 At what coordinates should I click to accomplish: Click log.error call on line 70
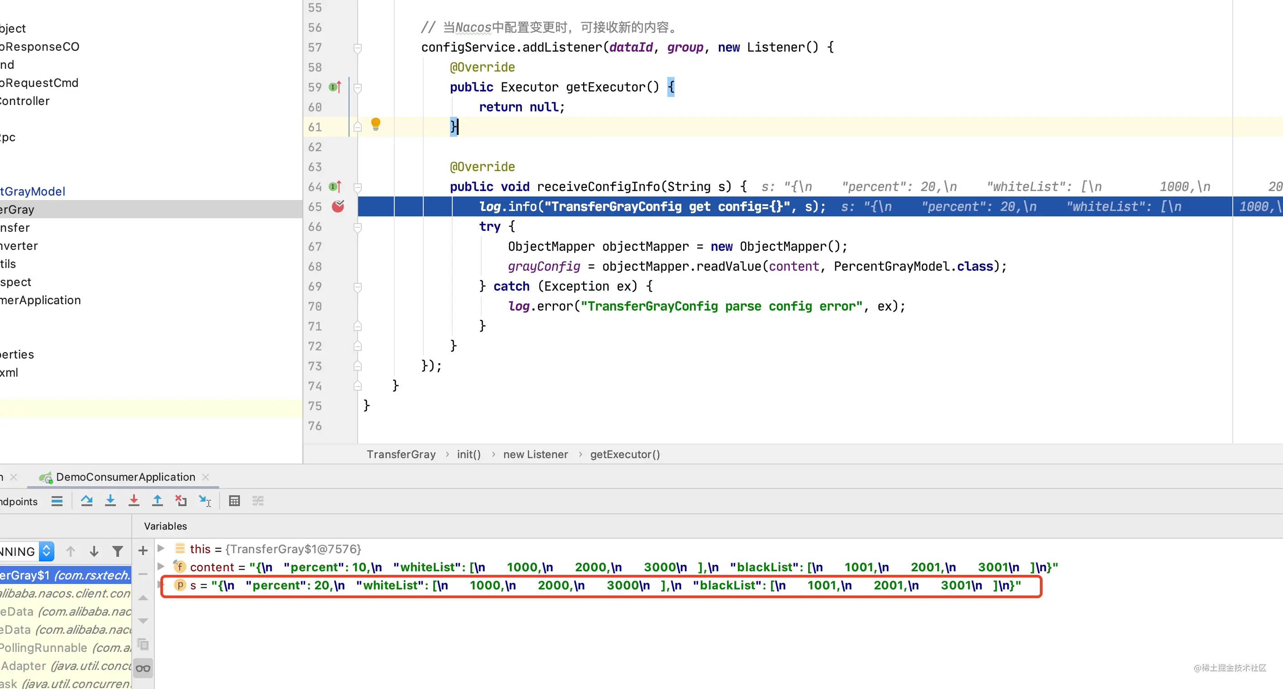706,306
